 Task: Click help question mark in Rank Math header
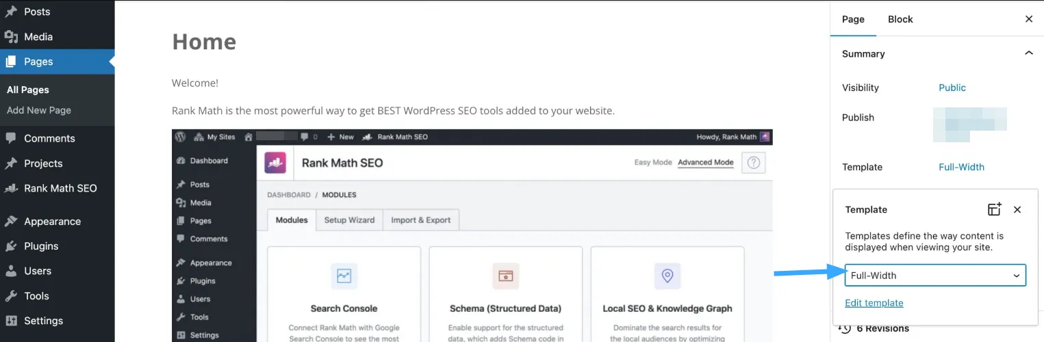(754, 163)
